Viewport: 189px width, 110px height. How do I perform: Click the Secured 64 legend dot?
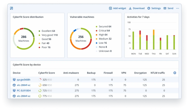97,26
